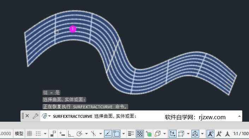Click the 链 = 是 history line
The width and height of the screenshot is (249, 139).
[51, 93]
